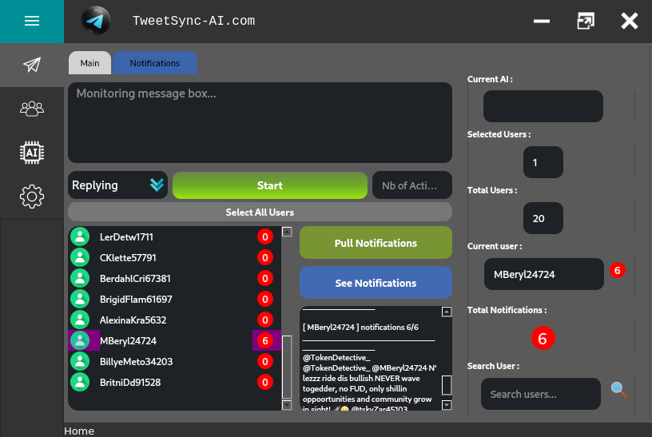Click Select All Users button
The image size is (652, 437).
coord(260,212)
